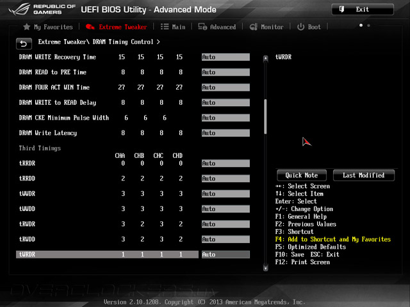Select tRRDR Auto field
The width and height of the screenshot is (410, 307).
(x=225, y=164)
